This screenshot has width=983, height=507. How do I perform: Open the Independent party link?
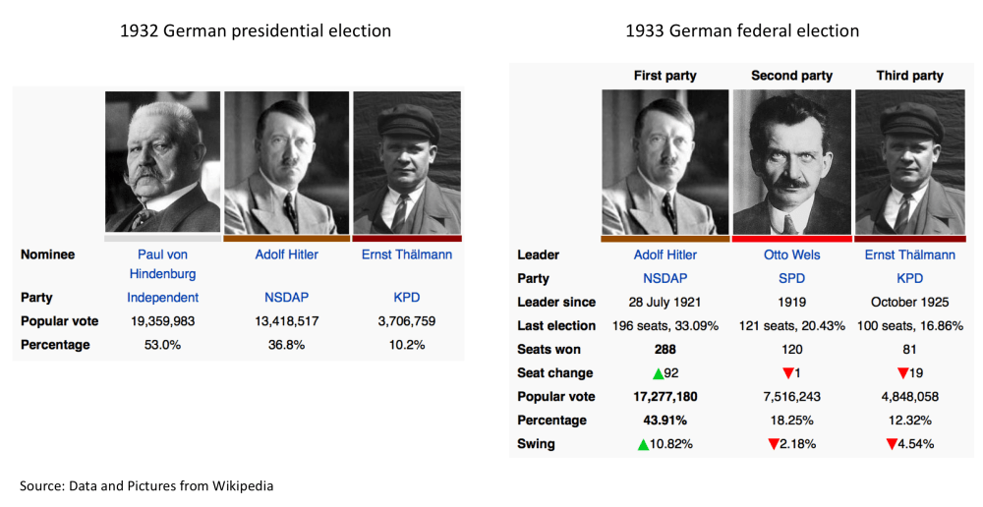pyautogui.click(x=162, y=297)
